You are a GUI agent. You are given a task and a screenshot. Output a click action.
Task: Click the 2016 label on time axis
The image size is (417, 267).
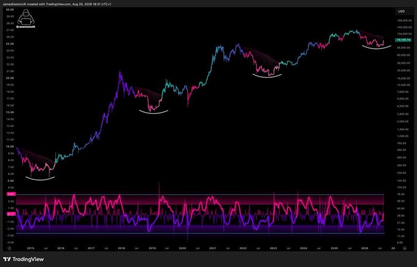61,248
